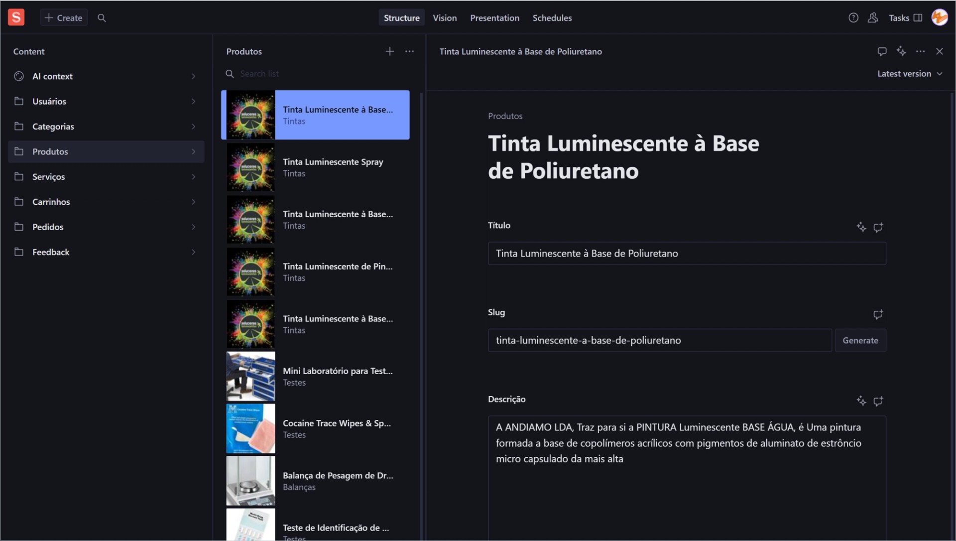Click the Balança de Pesagem thumbnail image
Image resolution: width=956 pixels, height=541 pixels.
point(250,481)
